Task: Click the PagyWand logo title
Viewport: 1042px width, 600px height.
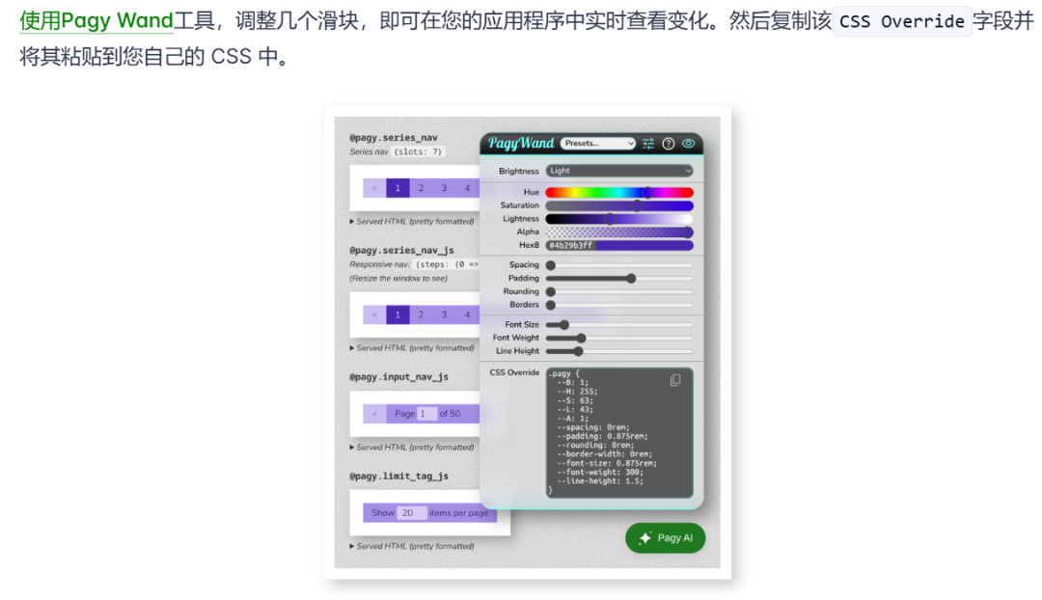Action: click(521, 144)
